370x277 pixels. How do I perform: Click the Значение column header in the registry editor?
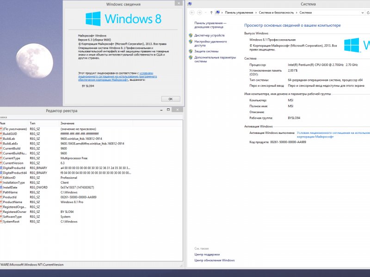pos(96,123)
